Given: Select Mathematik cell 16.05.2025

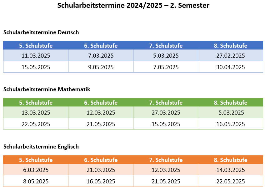Looking at the screenshot, I should pos(231,124).
